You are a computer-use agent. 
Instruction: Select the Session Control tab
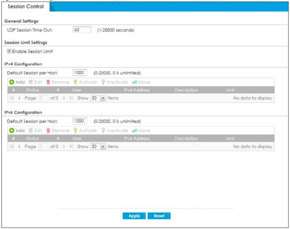tap(26, 7)
